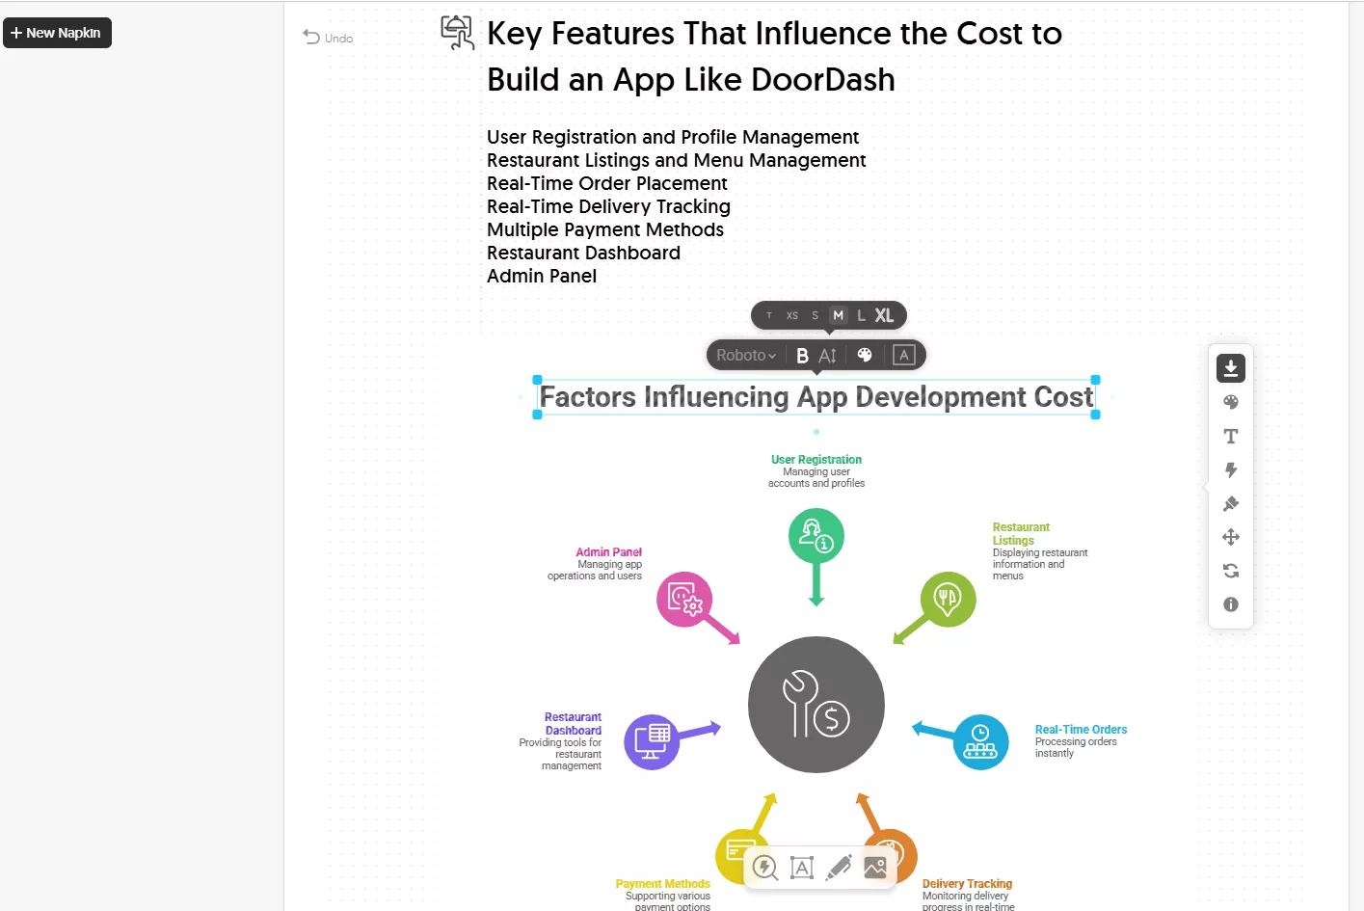Toggle bold formatting in the text toolbar
The width and height of the screenshot is (1364, 911).
click(803, 355)
